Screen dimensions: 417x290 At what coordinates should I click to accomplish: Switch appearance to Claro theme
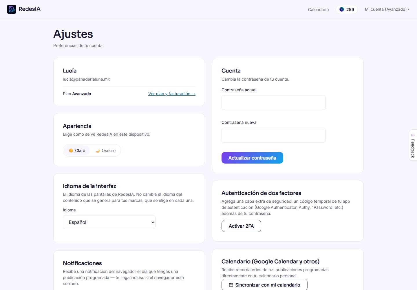77,151
